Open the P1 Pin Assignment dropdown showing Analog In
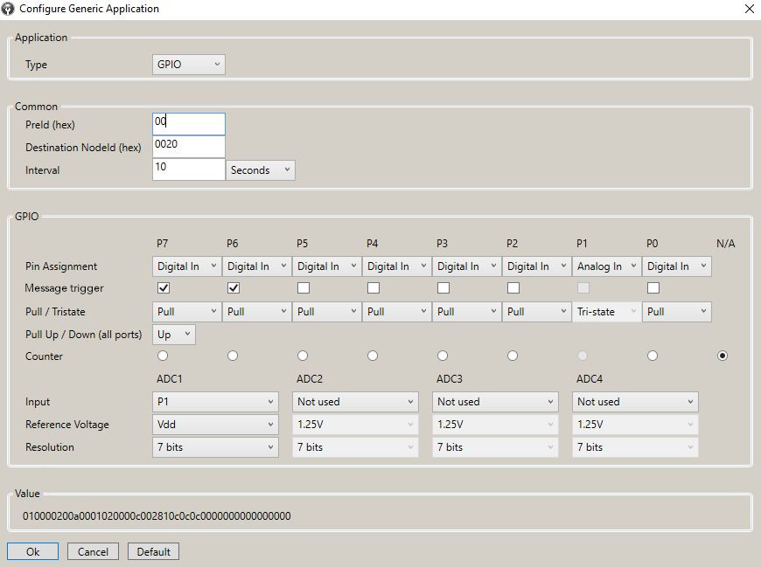This screenshot has width=761, height=567. point(606,266)
